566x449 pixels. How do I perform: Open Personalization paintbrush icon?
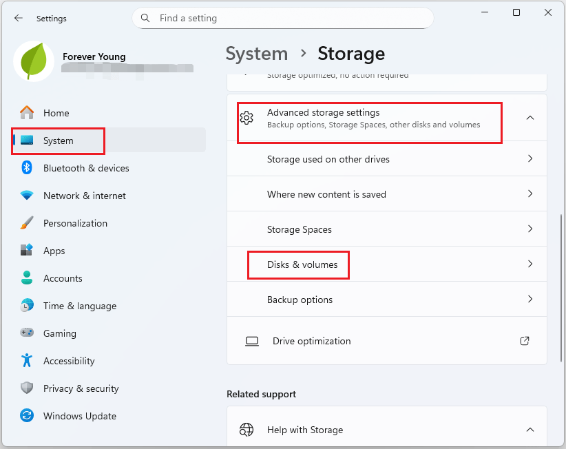(x=27, y=223)
